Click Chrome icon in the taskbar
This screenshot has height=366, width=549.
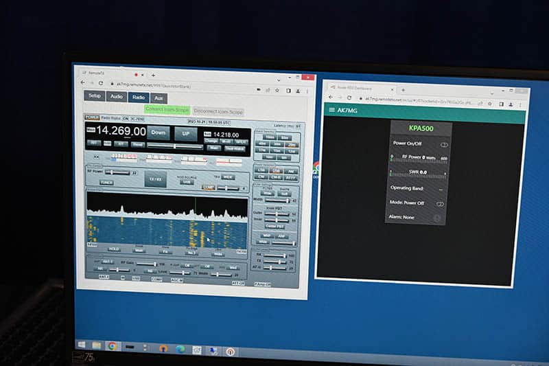coord(113,346)
